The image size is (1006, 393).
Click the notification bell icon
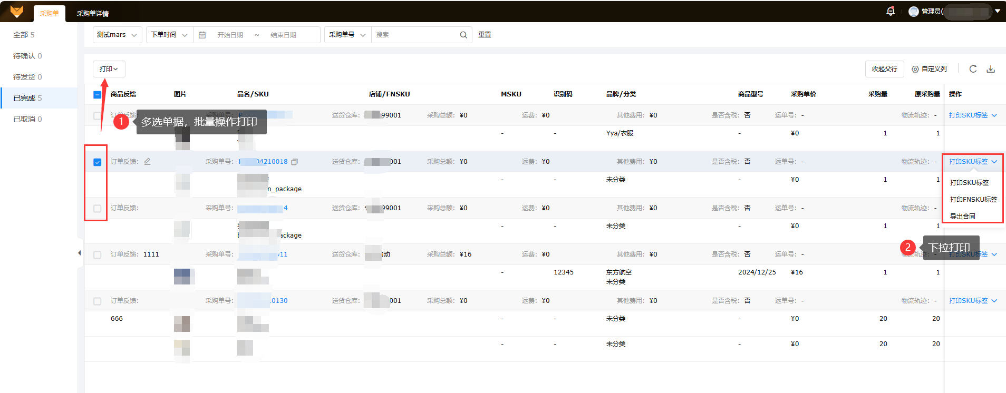point(891,11)
